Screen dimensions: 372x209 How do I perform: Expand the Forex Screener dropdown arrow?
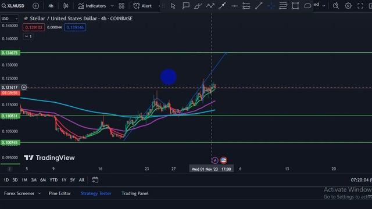[40, 193]
